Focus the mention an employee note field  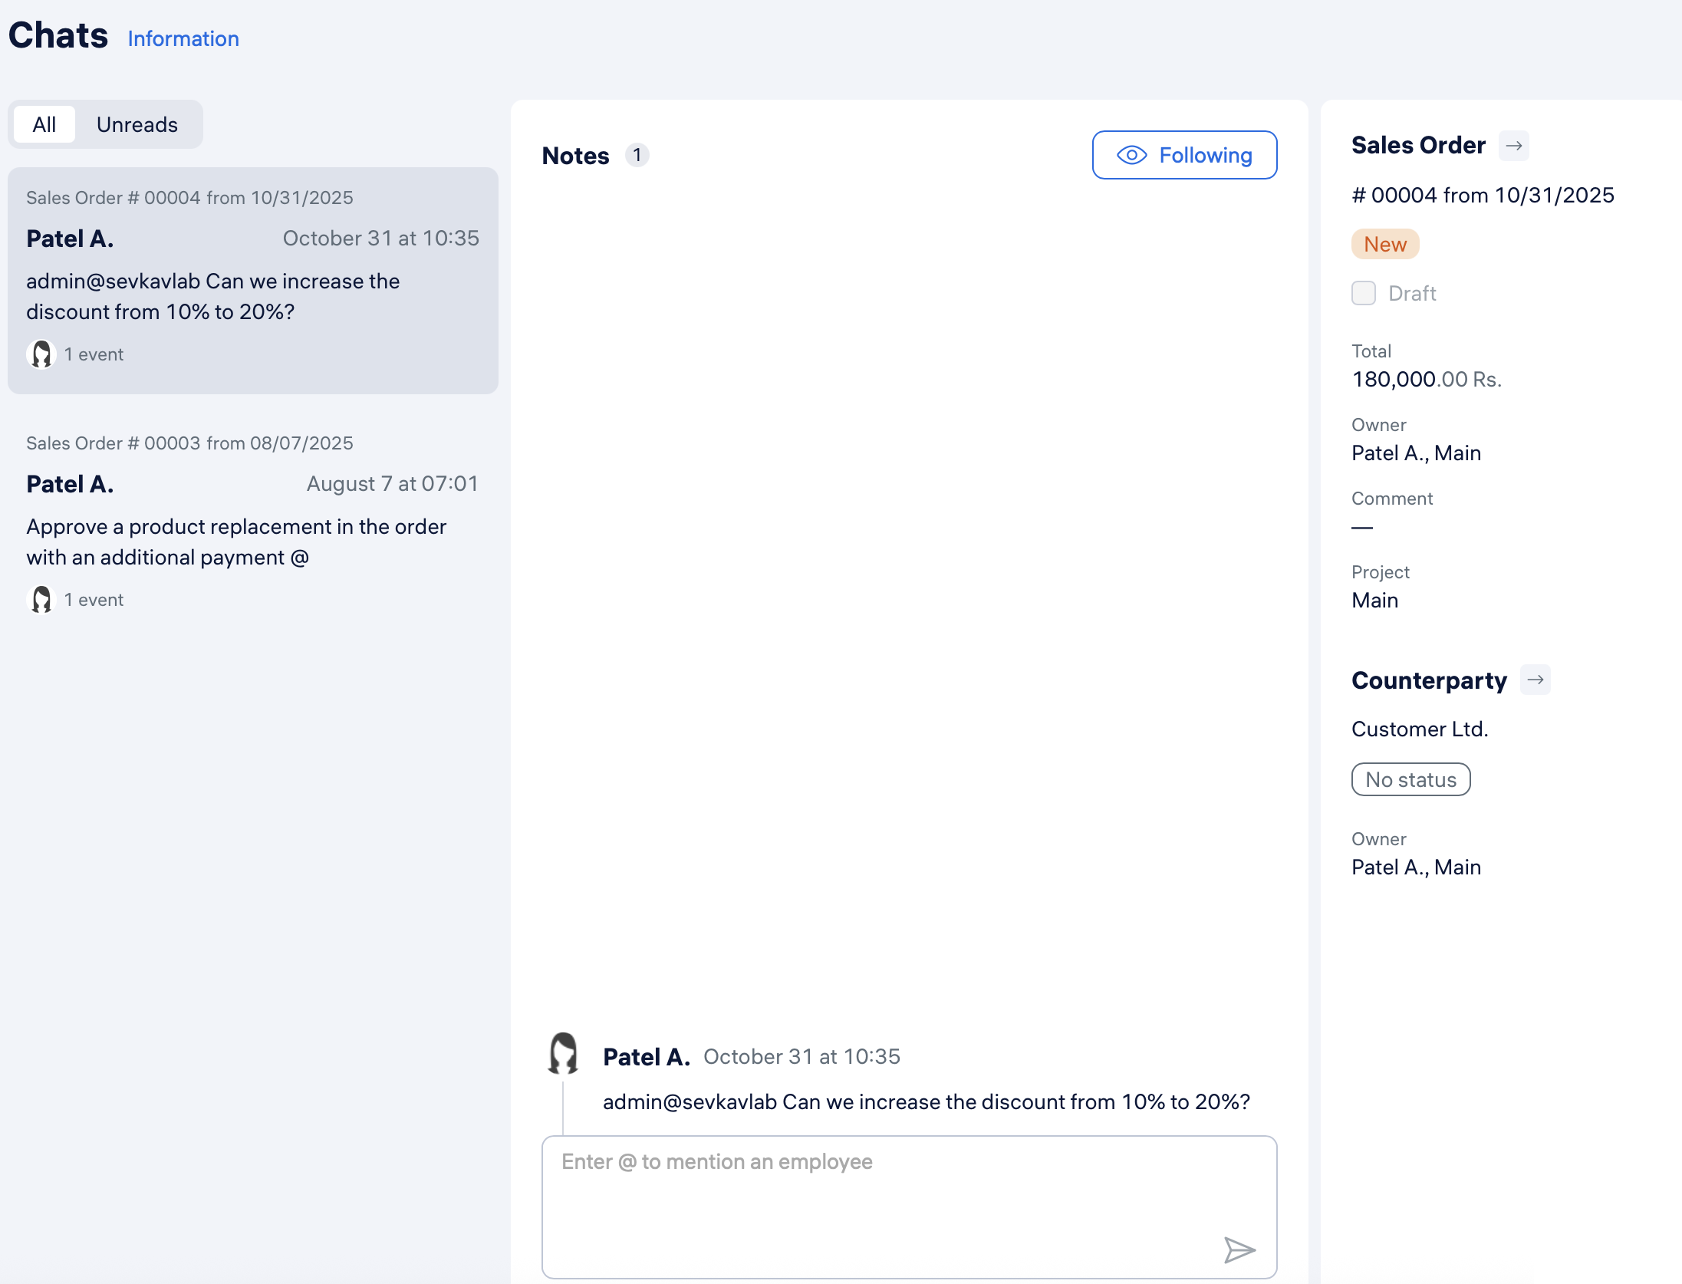click(x=910, y=1207)
